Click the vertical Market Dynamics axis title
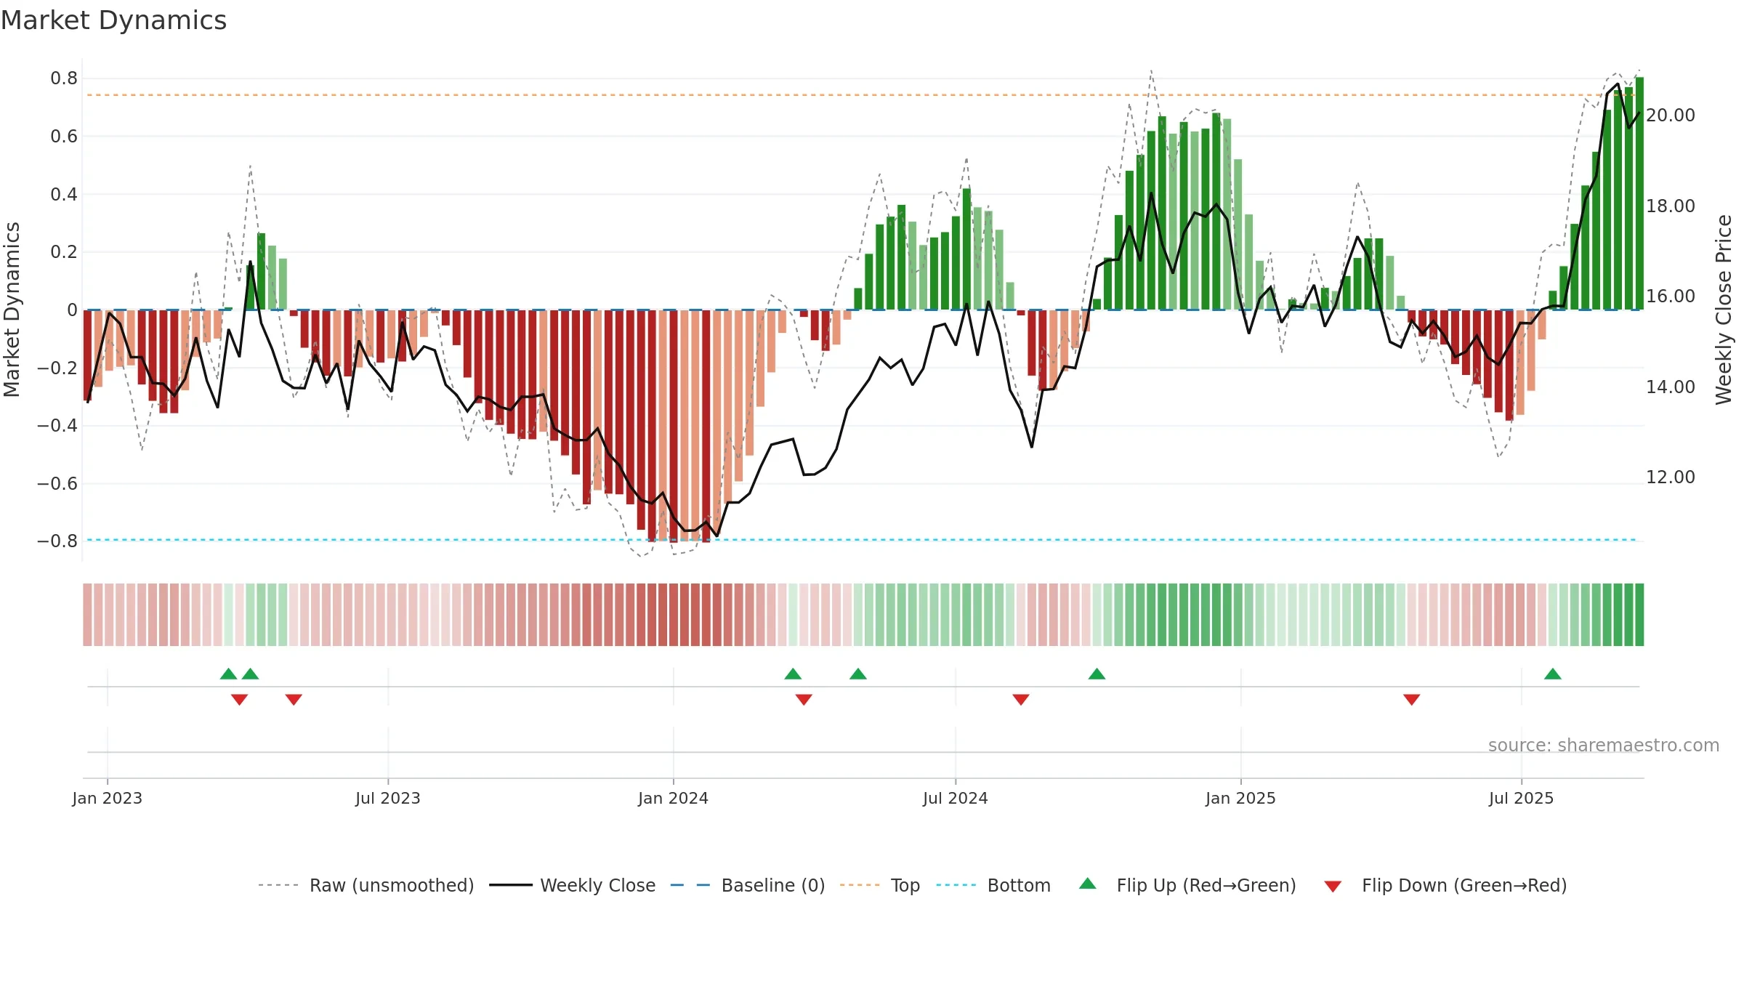 pyautogui.click(x=12, y=310)
